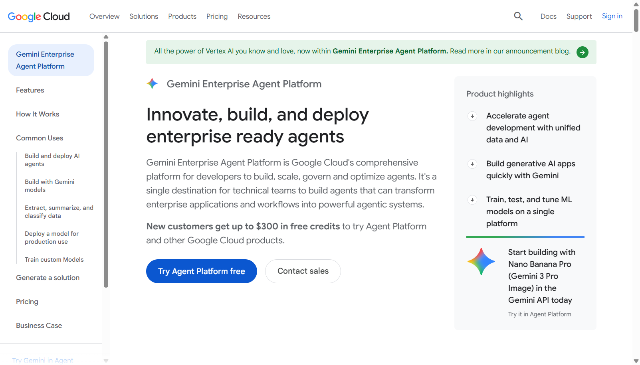Click the Contact sales button

(303, 271)
